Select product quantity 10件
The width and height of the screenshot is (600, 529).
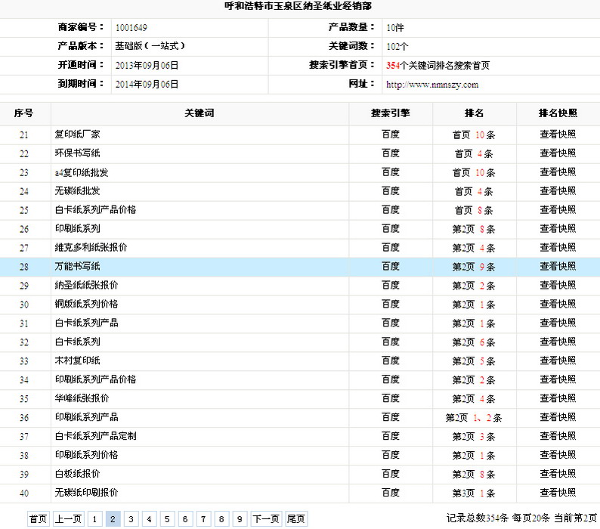(395, 27)
